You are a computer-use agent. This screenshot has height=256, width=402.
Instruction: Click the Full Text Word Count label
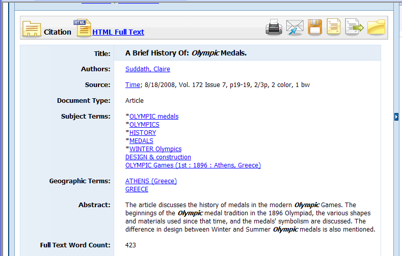(75, 245)
